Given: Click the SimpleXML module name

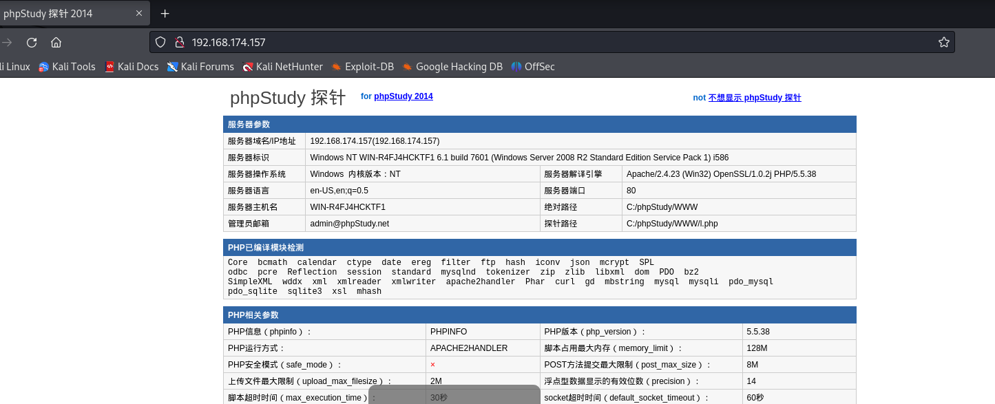Looking at the screenshot, I should (x=250, y=281).
